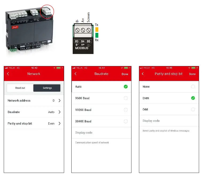Click 'Communication speed of network' text
This screenshot has width=202, height=174.
(x=92, y=142)
